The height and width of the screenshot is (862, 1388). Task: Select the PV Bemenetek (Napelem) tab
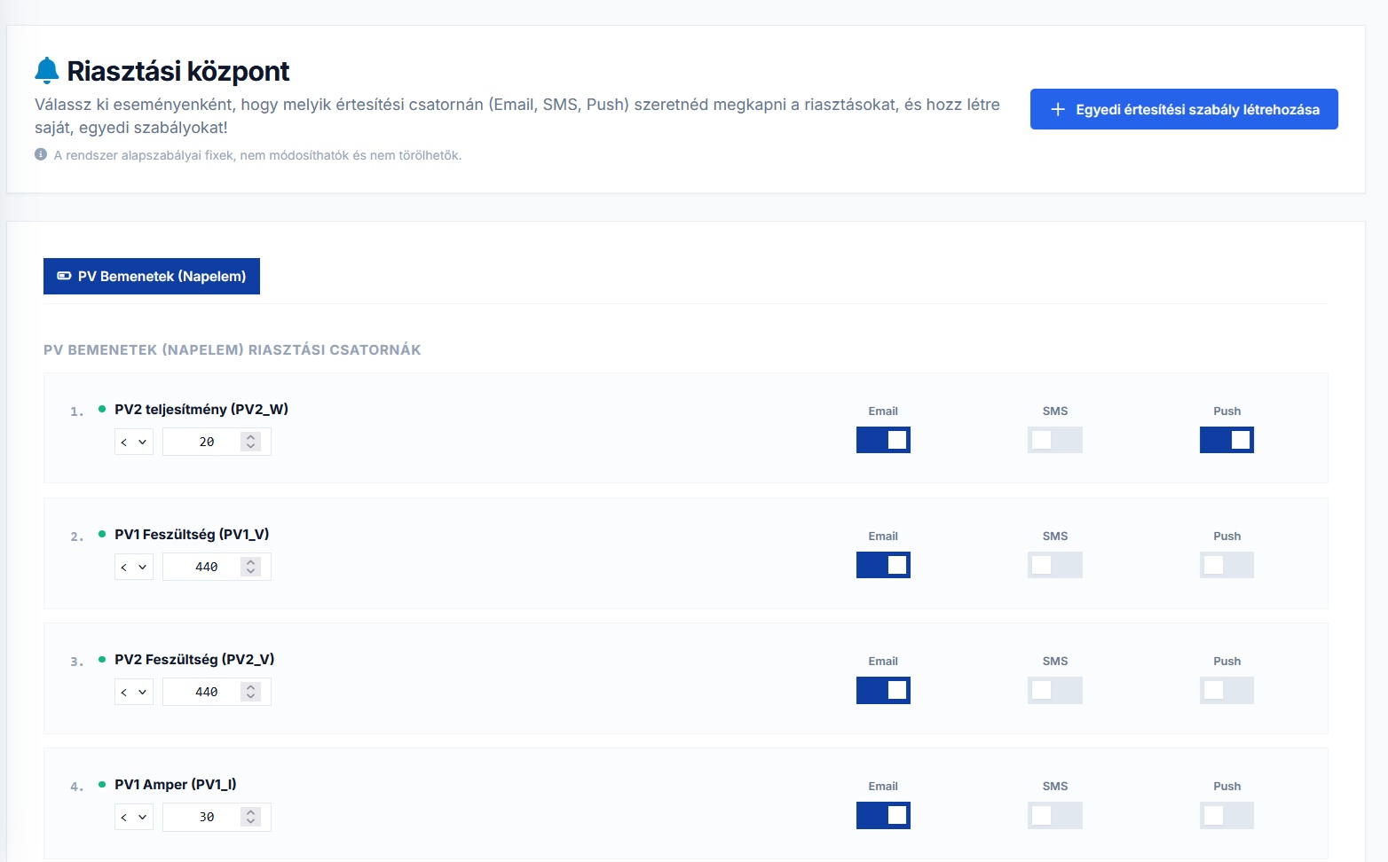coord(152,276)
